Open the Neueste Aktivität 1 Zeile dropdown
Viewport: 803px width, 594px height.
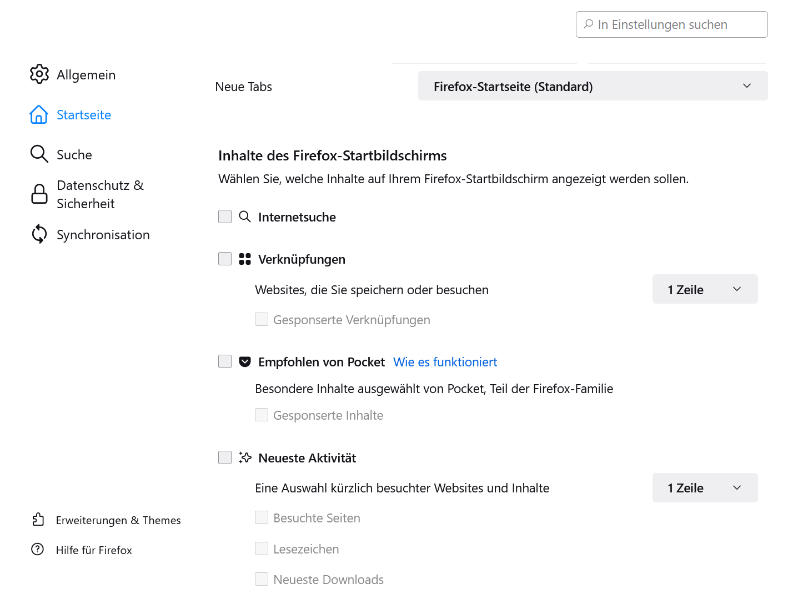pyautogui.click(x=705, y=488)
